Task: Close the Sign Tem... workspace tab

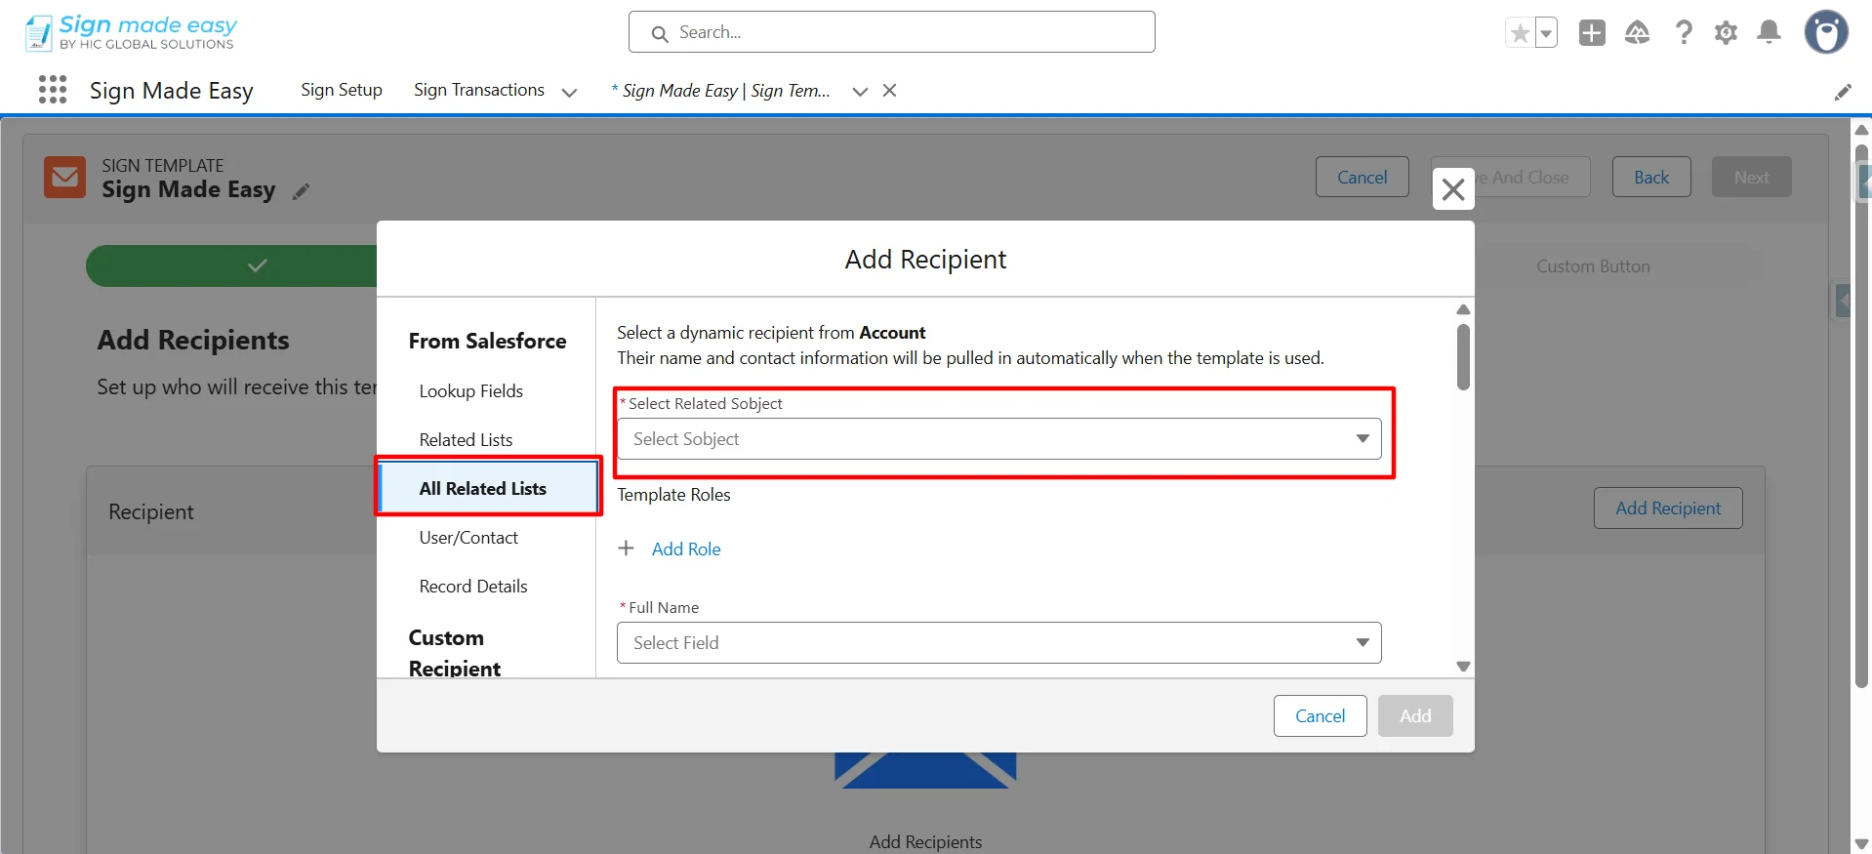Action: point(889,91)
